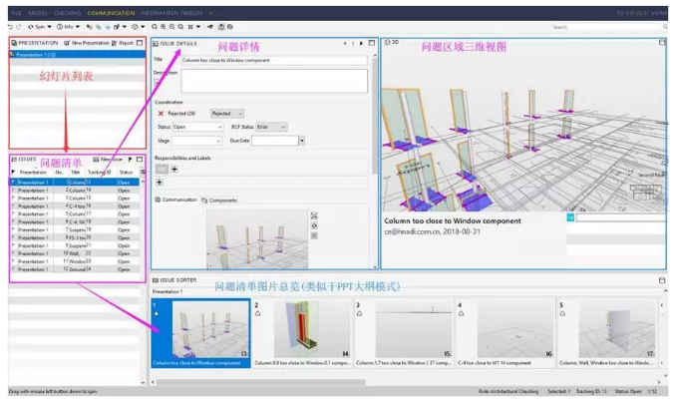Select slide 3 thumbnail in Issue Sorter

[404, 333]
